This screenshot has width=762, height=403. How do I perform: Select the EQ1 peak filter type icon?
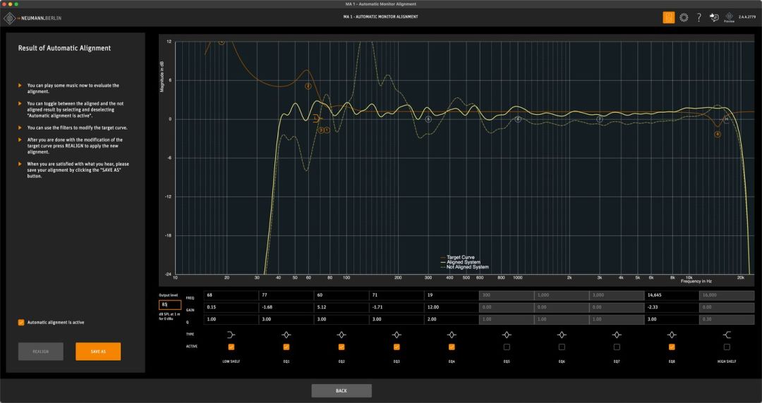[286, 335]
